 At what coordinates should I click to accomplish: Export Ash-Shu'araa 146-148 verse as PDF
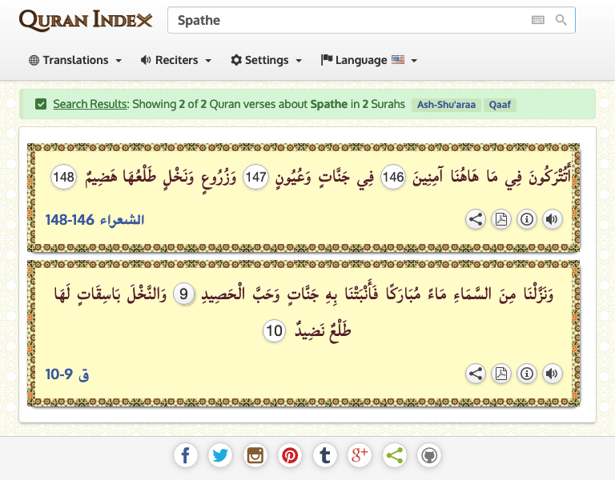[x=500, y=219]
